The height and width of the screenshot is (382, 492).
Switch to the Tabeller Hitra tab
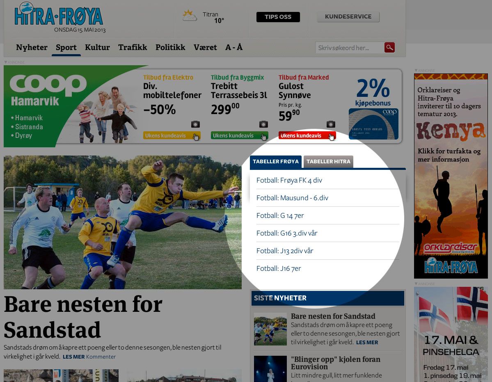pos(328,162)
